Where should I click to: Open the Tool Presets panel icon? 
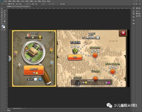pyautogui.click(x=134, y=20)
